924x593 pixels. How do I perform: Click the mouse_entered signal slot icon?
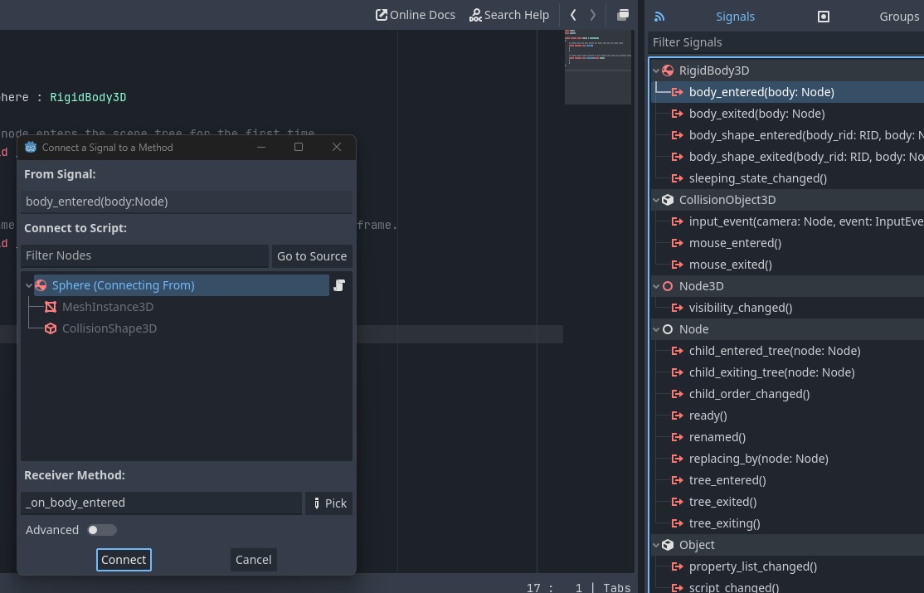click(677, 243)
